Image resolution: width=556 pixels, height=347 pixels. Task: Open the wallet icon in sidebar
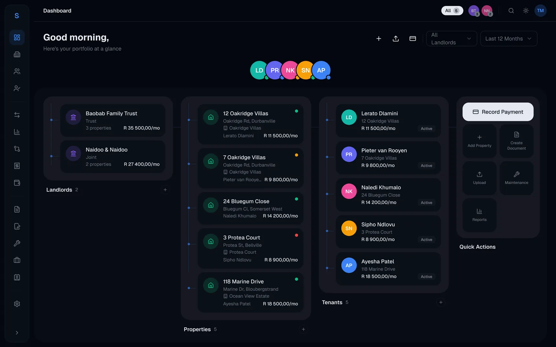pos(17,183)
